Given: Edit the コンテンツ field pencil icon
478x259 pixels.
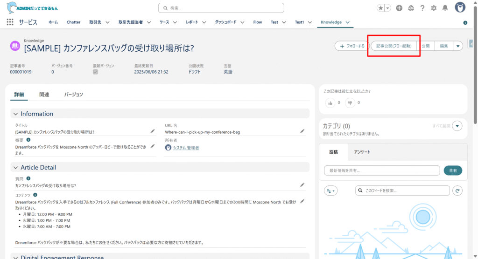Looking at the screenshot, I should point(302,201).
